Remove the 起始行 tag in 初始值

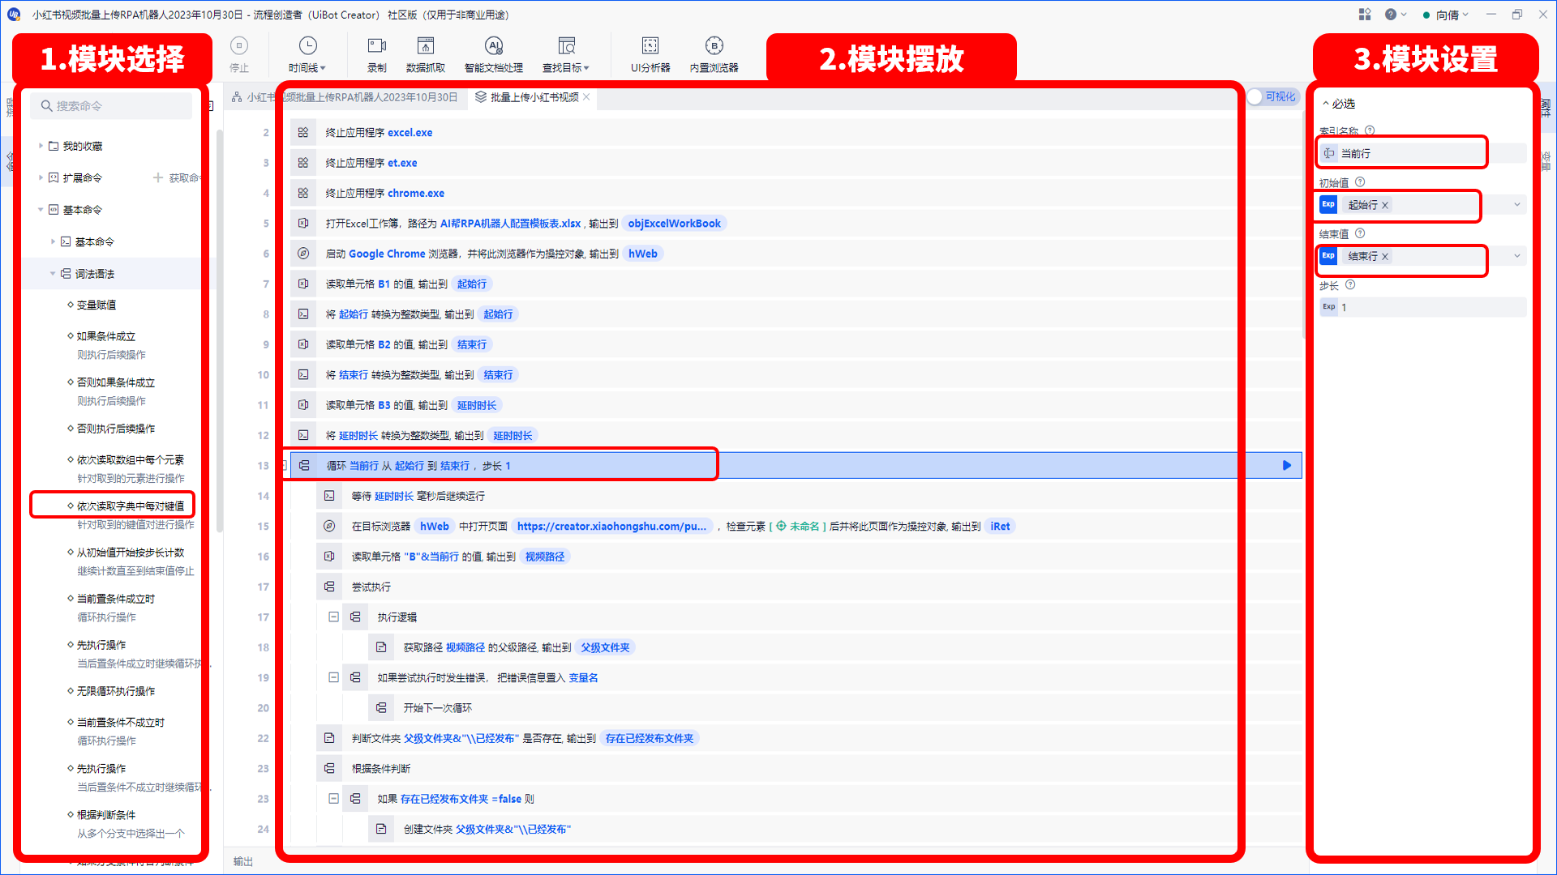(1385, 205)
